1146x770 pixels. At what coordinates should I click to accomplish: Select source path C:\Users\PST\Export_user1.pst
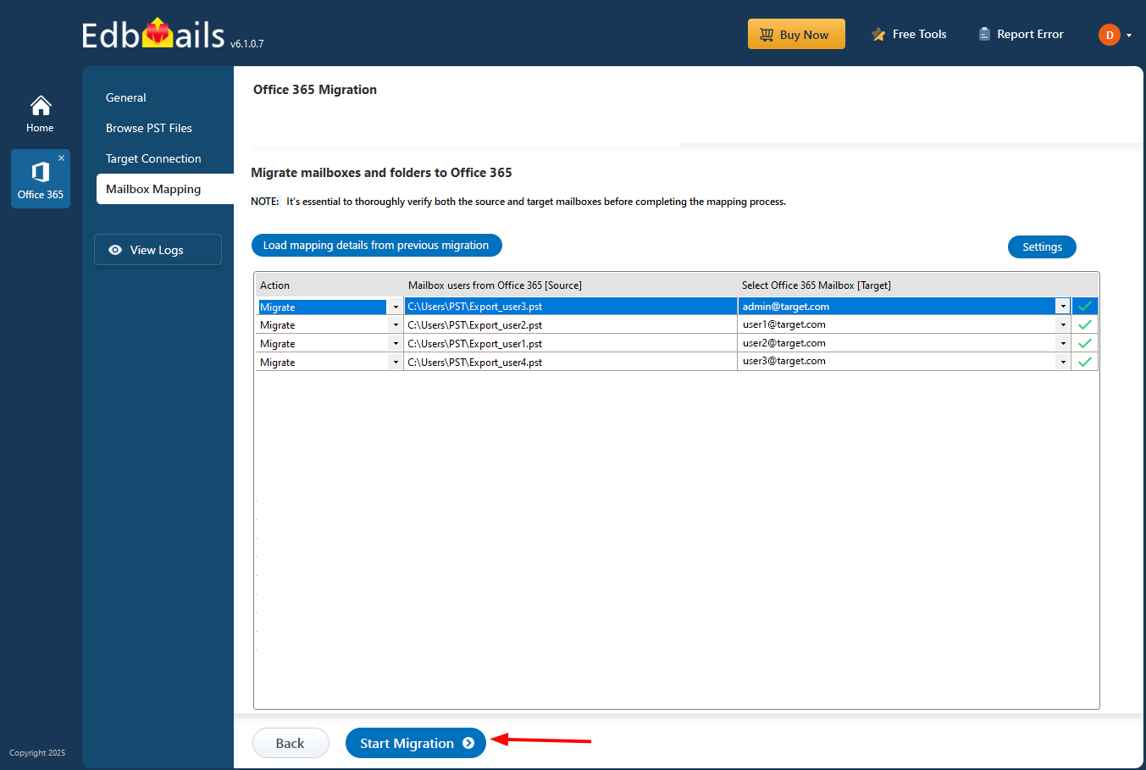click(571, 344)
